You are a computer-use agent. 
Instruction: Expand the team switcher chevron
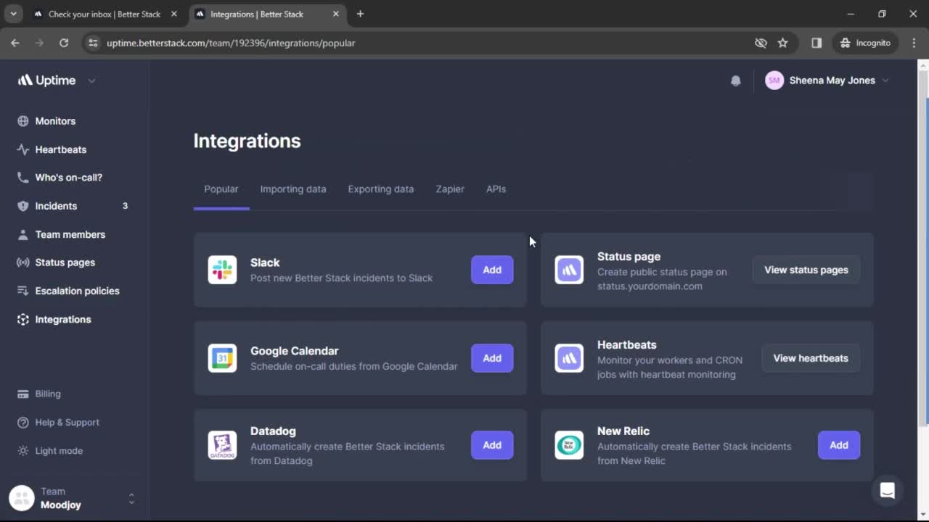131,498
